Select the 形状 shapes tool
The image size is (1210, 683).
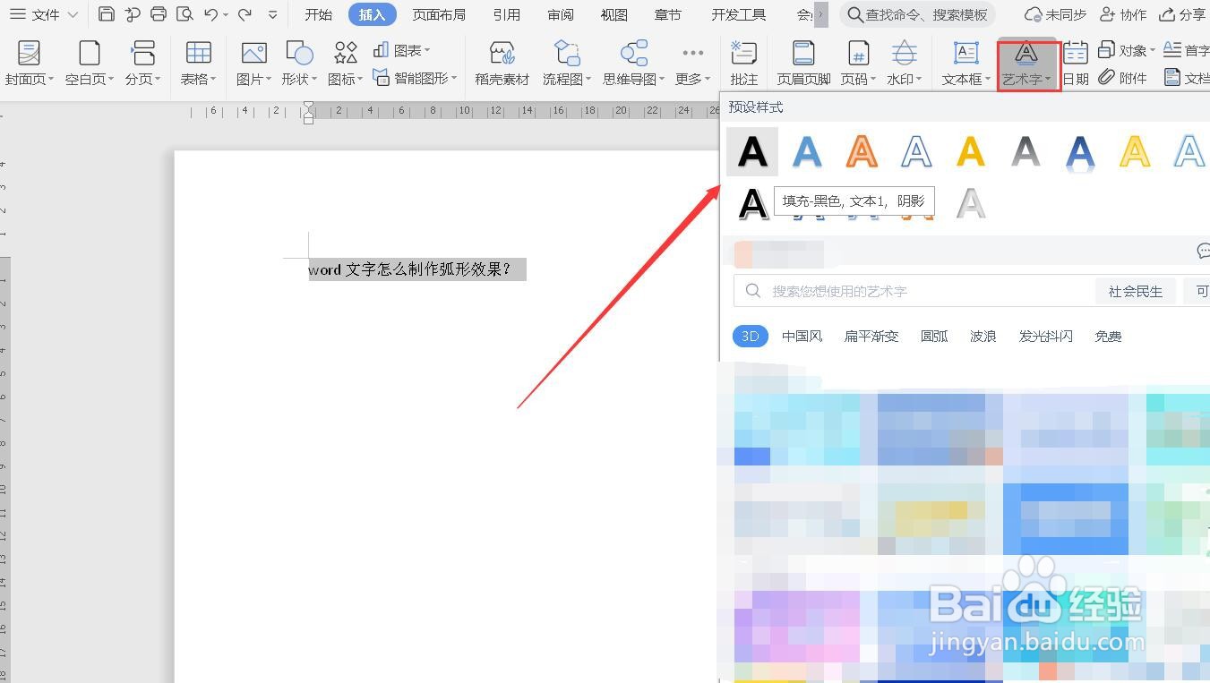point(296,63)
